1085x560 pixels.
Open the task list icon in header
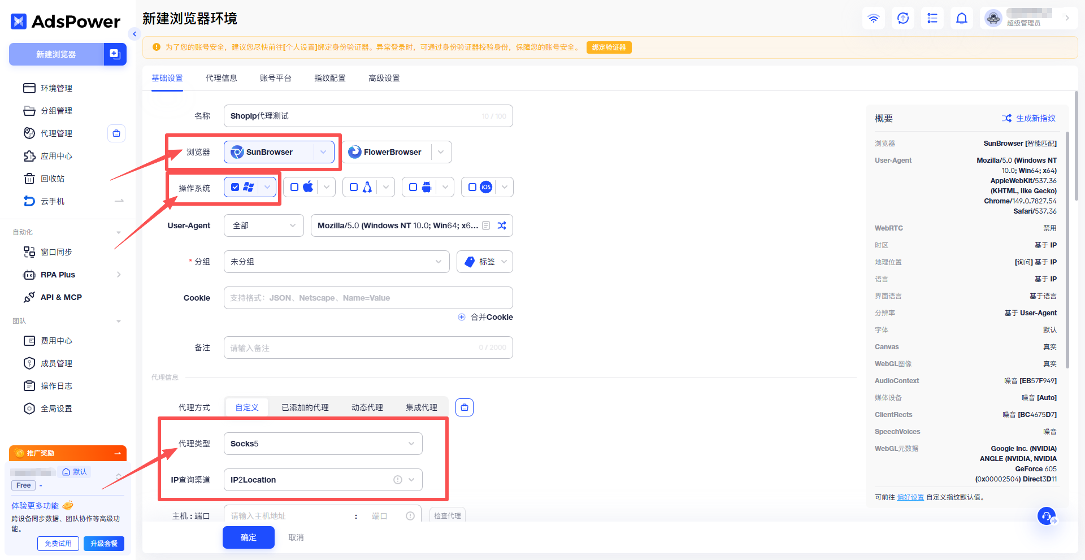[932, 18]
